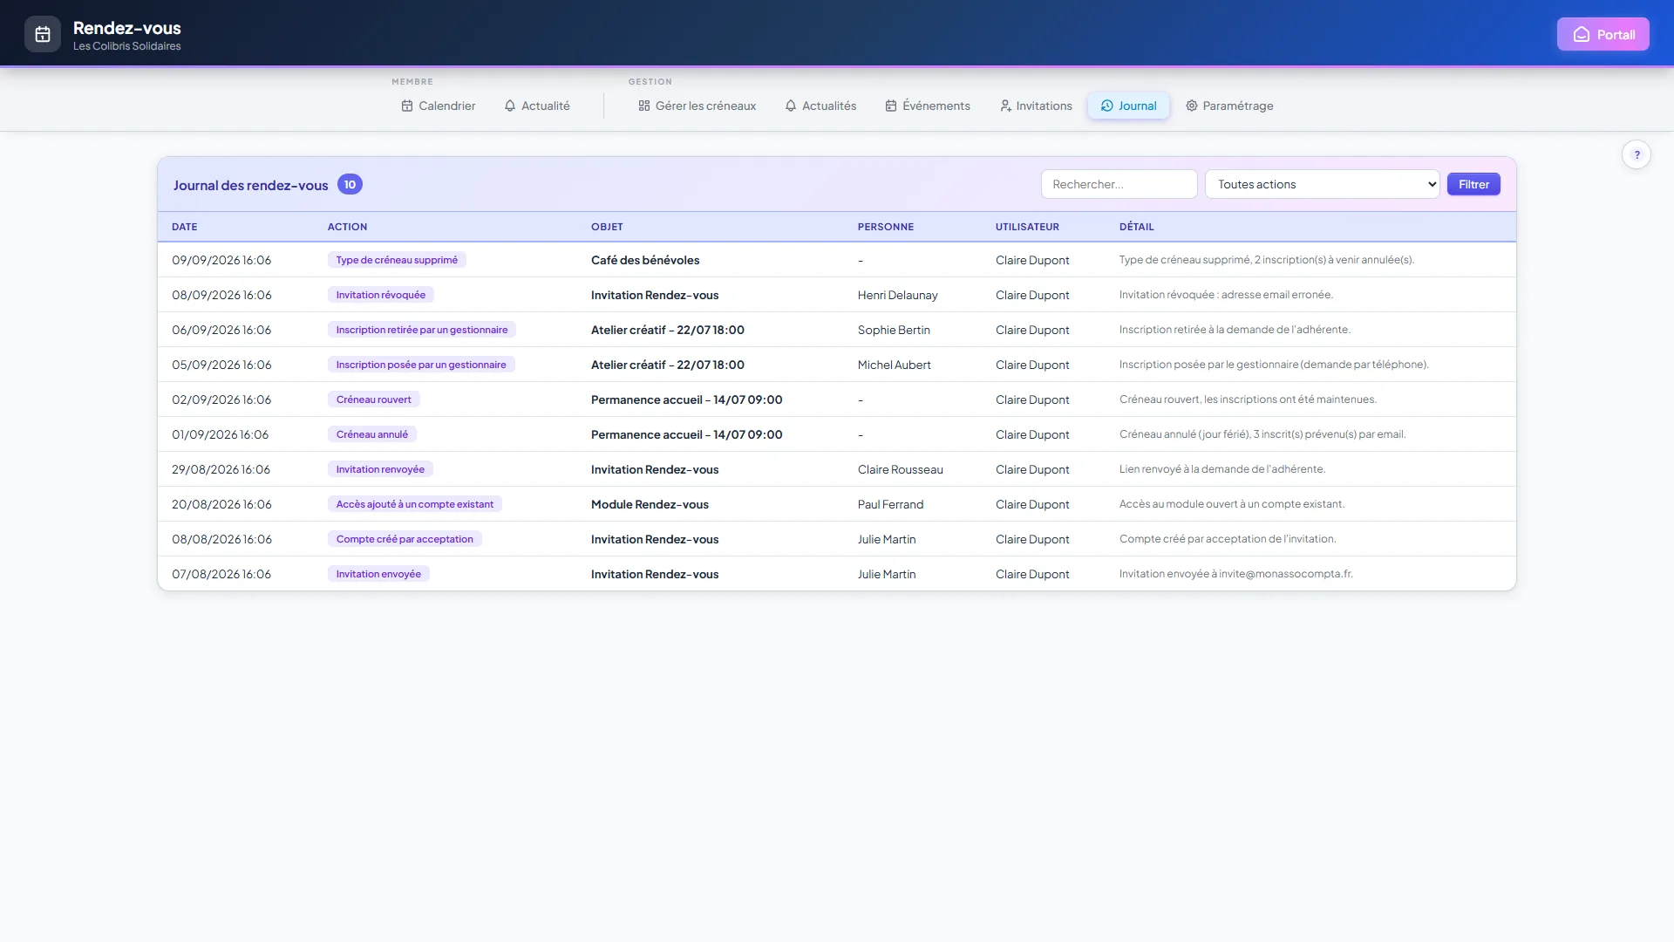Click Inscription posée par un gestionnaire tag
The width and height of the screenshot is (1674, 942).
click(x=421, y=365)
